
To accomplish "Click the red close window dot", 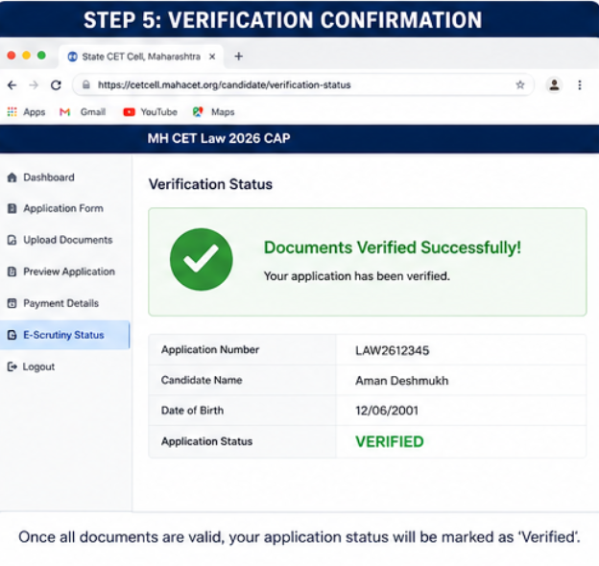I will 12,56.
